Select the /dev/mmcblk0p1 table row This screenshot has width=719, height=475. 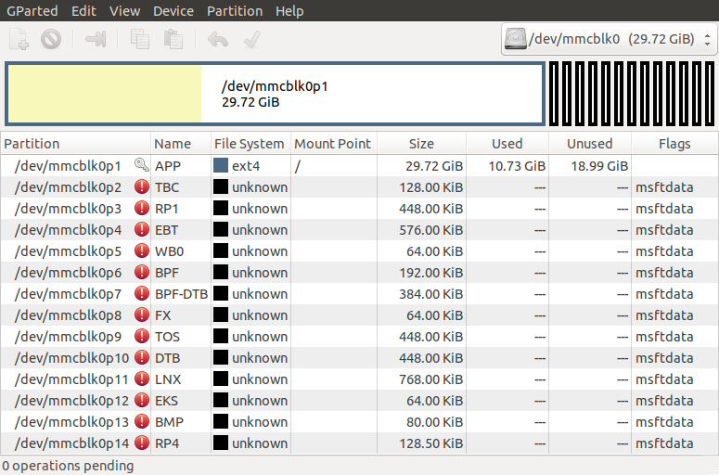click(359, 165)
